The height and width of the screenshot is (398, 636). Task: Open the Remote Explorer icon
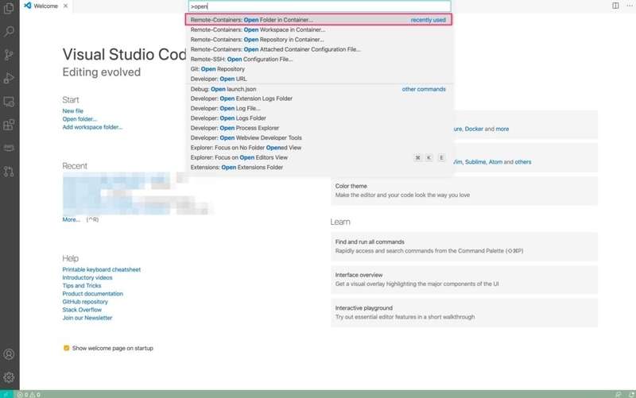(x=9, y=102)
